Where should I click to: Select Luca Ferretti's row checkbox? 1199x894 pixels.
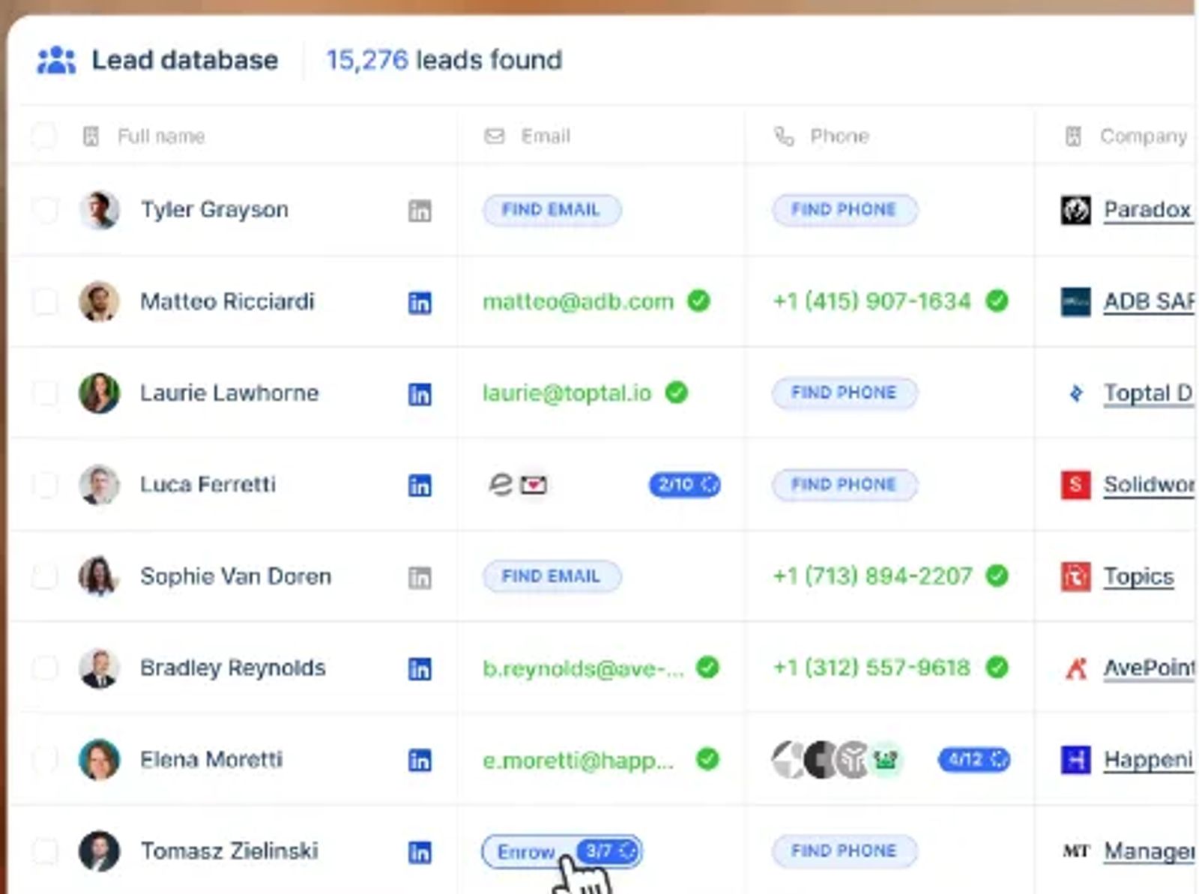tap(44, 485)
